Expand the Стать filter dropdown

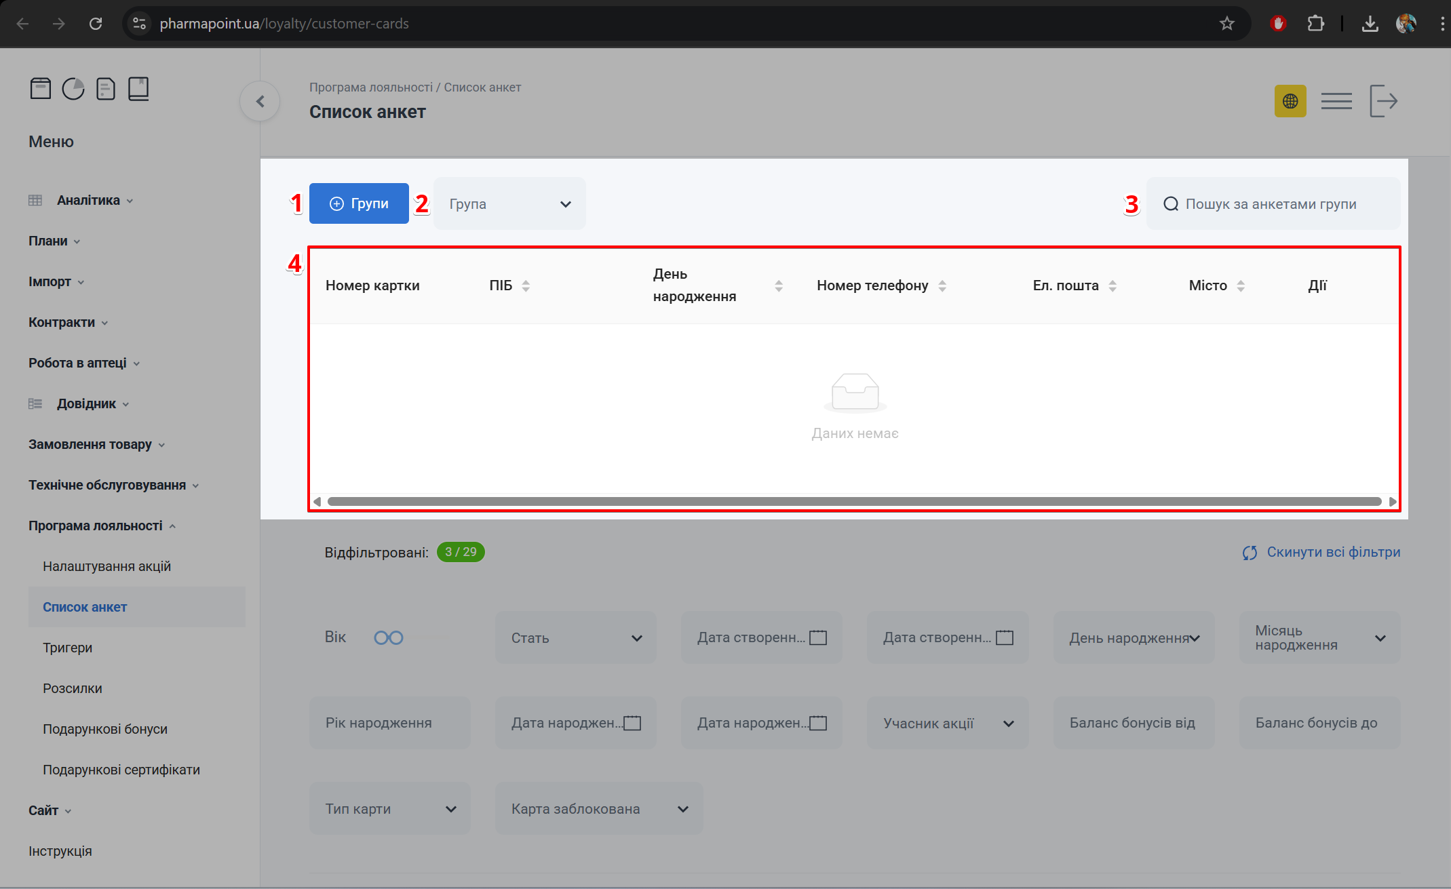tap(575, 638)
